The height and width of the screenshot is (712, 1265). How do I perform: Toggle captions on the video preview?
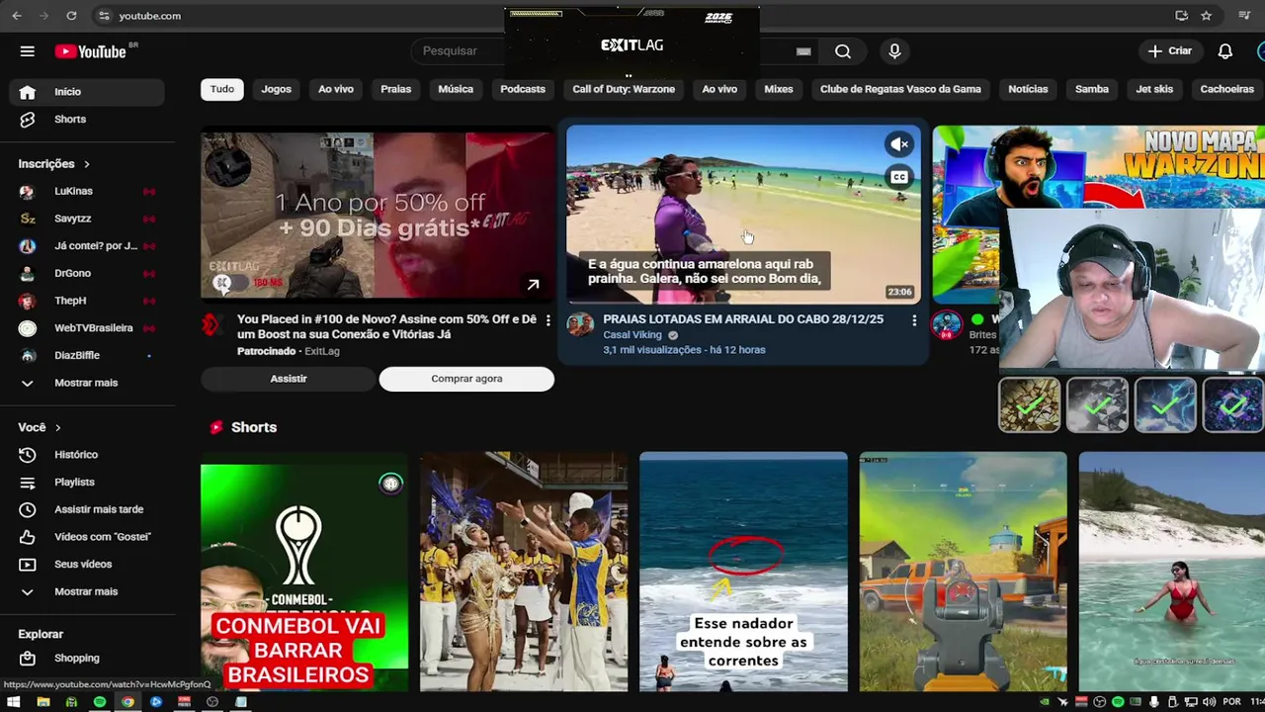(899, 178)
